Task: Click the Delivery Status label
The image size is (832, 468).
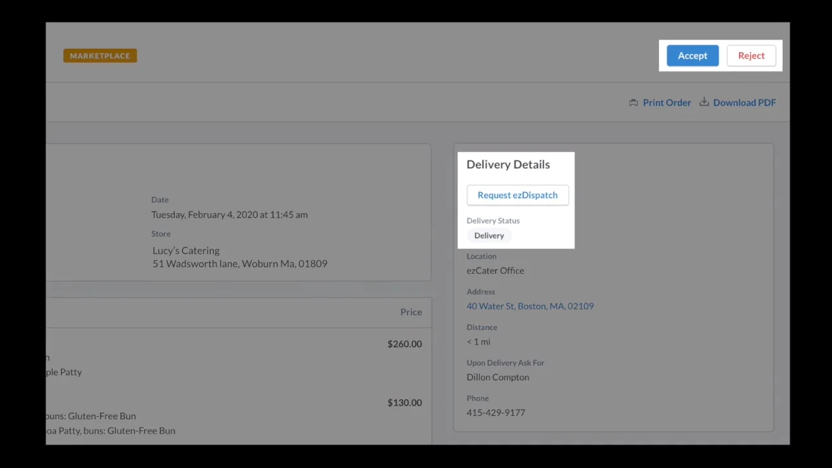Action: point(493,221)
